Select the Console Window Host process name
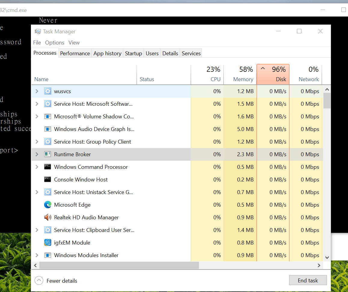 81,180
